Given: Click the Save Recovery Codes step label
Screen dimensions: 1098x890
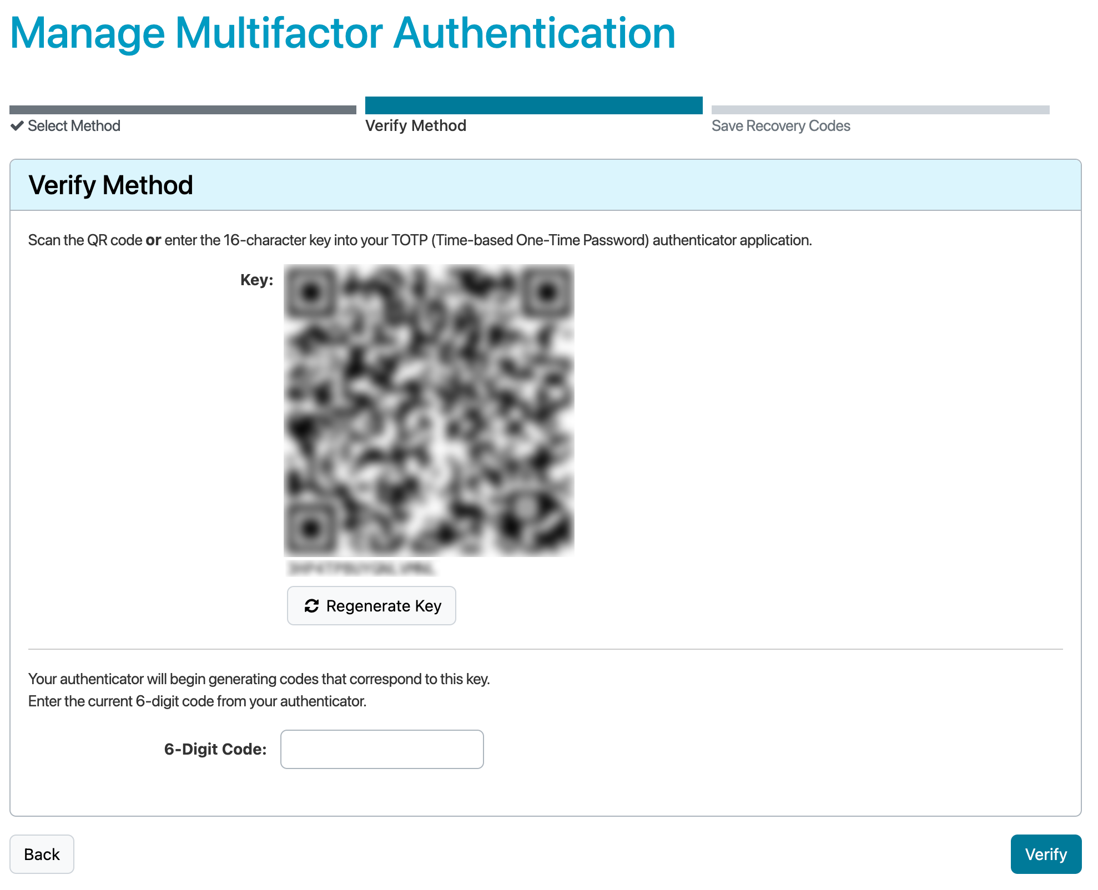Looking at the screenshot, I should coord(780,126).
